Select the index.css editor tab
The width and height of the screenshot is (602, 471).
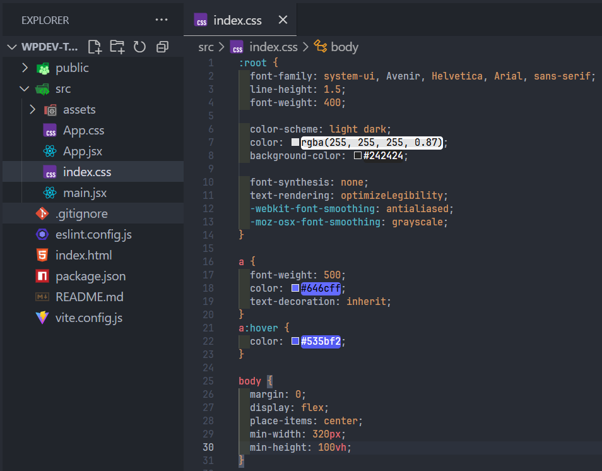[x=237, y=20]
